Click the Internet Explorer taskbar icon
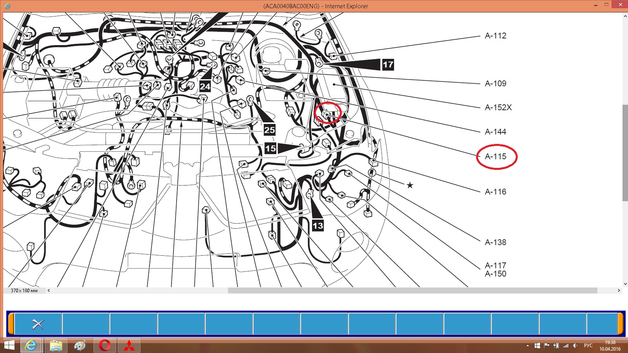This screenshot has height=353, width=628. [x=31, y=346]
